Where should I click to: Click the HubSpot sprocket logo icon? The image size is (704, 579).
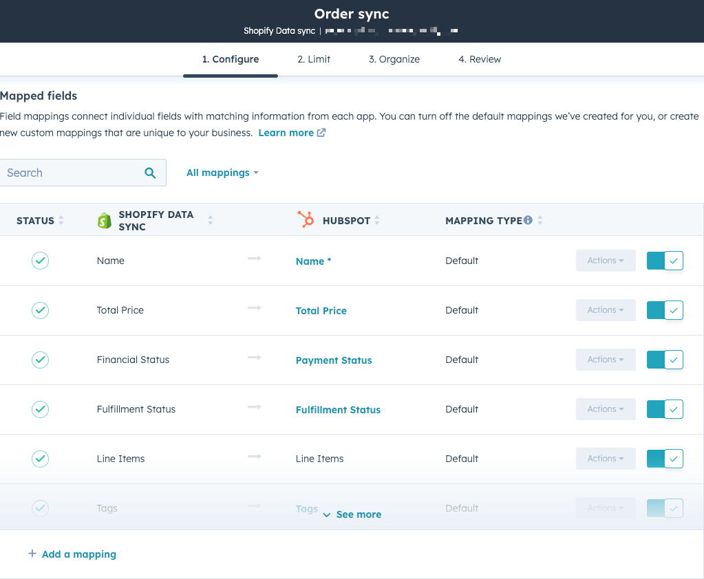(x=306, y=220)
